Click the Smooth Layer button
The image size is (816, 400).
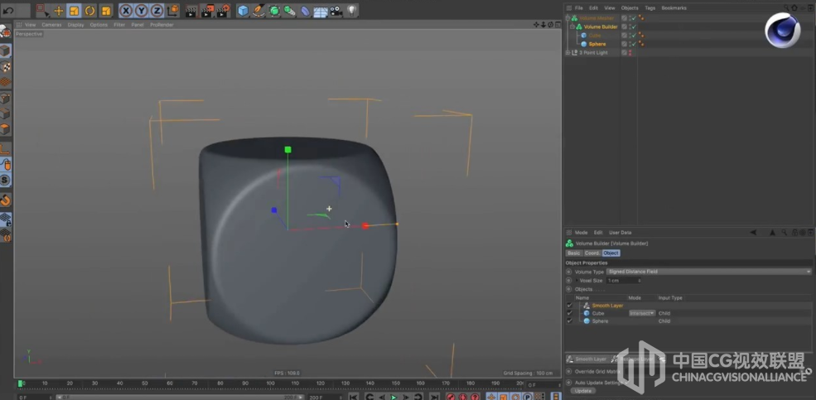click(587, 359)
